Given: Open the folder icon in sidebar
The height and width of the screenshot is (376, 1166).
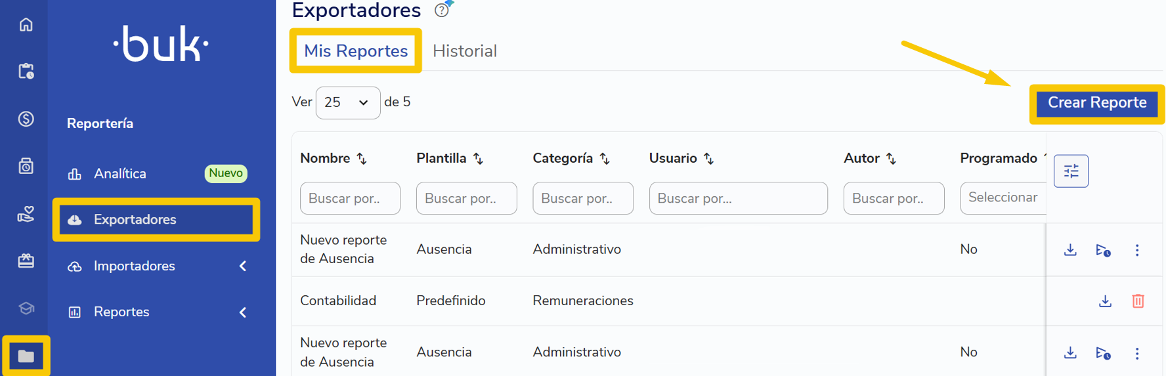Looking at the screenshot, I should click(26, 356).
